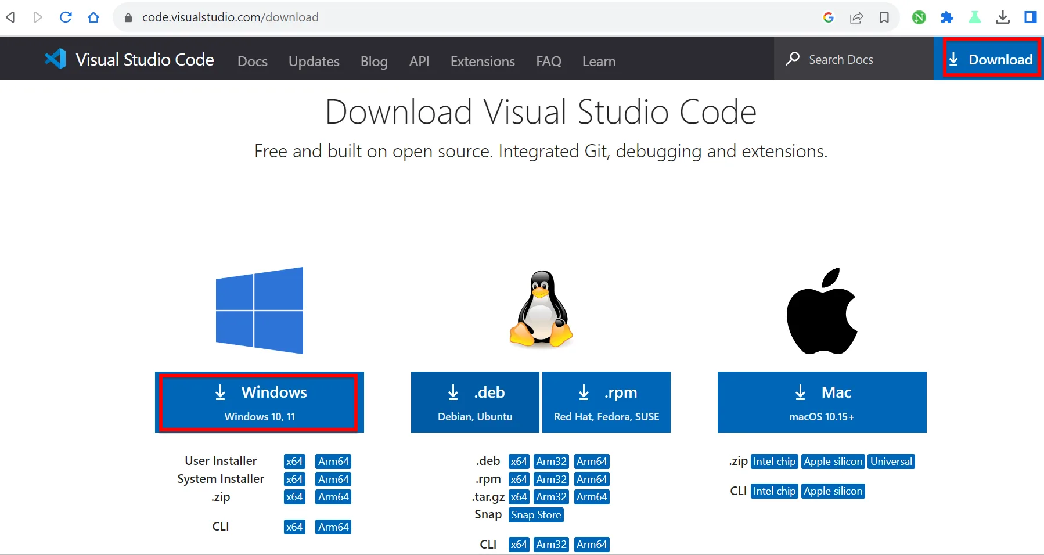Image resolution: width=1044 pixels, height=555 pixels.
Task: Download Mac CLI Apple silicon
Action: pos(833,491)
